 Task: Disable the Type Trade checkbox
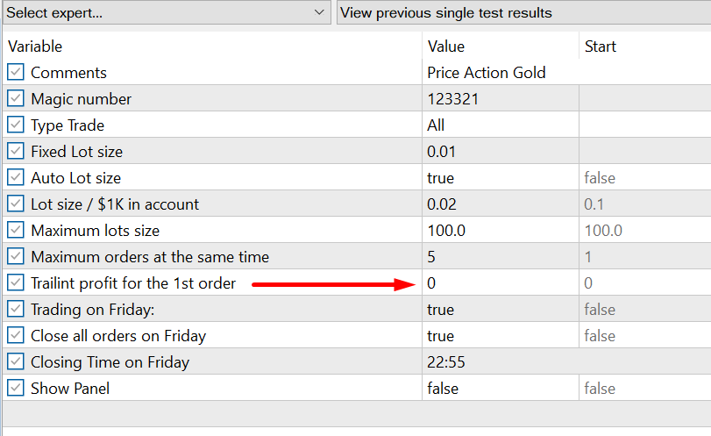click(16, 125)
